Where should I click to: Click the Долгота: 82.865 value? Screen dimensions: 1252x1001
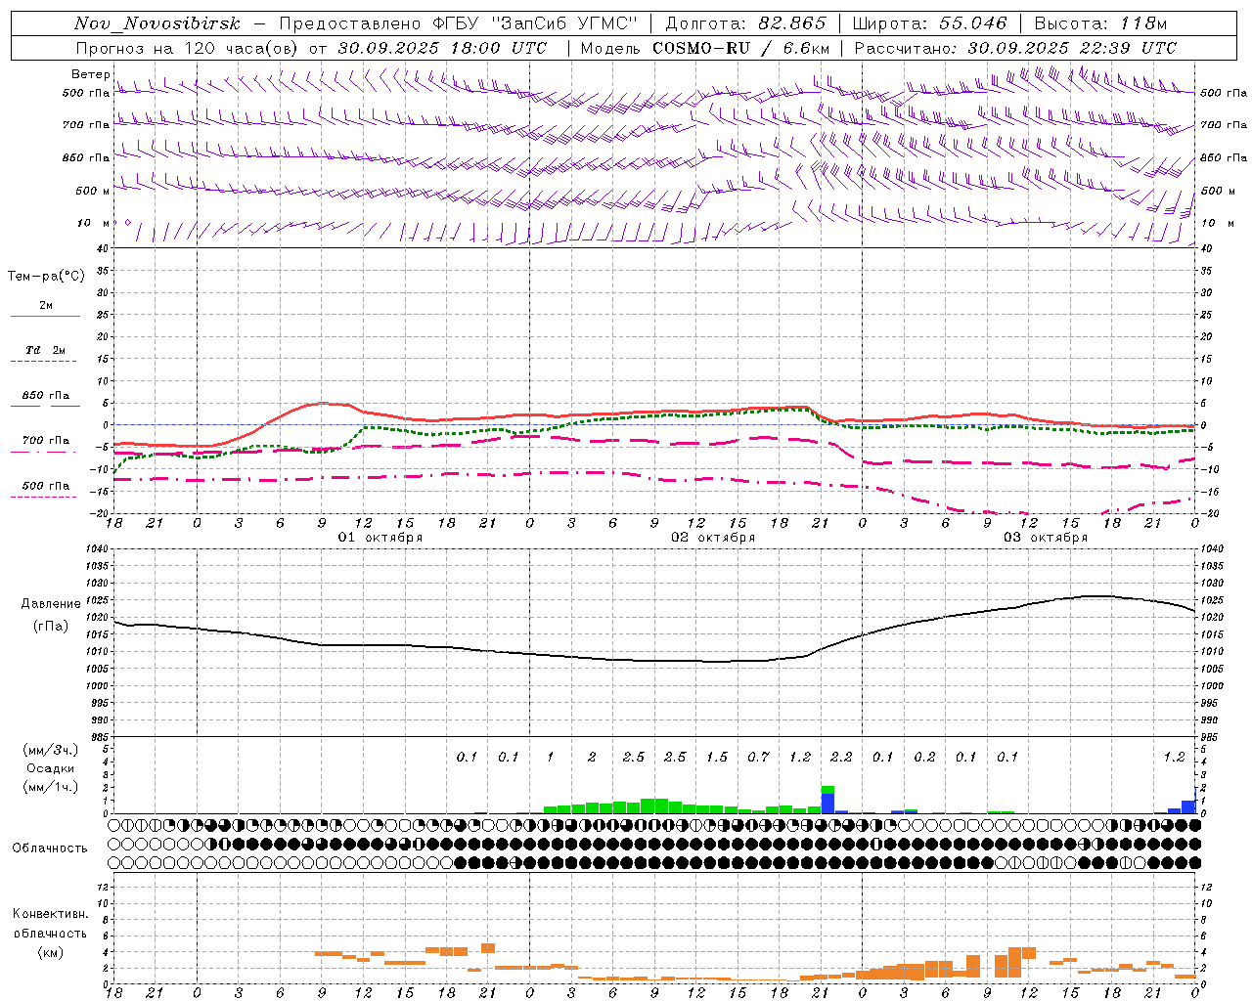tap(745, 23)
